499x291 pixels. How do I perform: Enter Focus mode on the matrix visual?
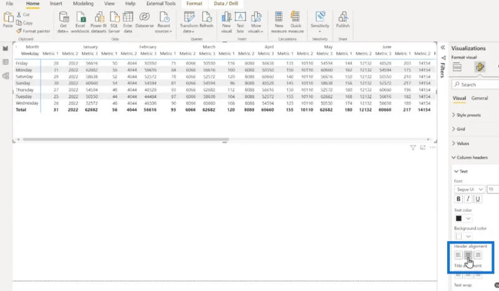coord(423,147)
